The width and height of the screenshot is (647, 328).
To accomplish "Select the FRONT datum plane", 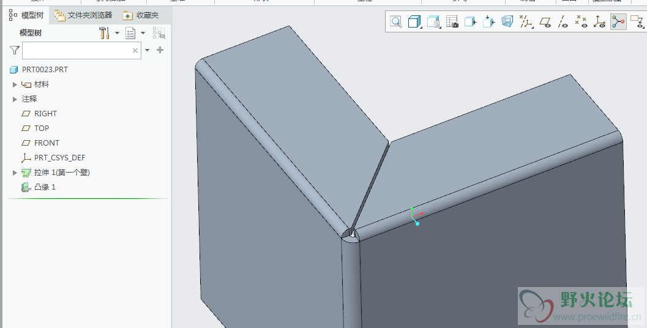I will click(x=40, y=143).
